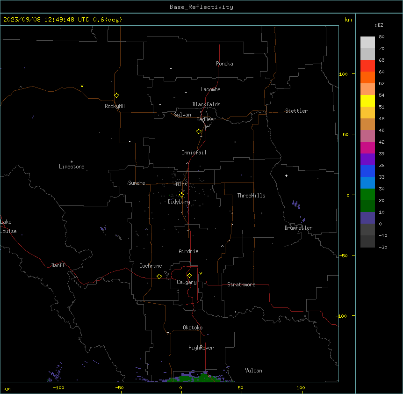
Task: Click the yellow marker above Didsbury
Action: (181, 195)
